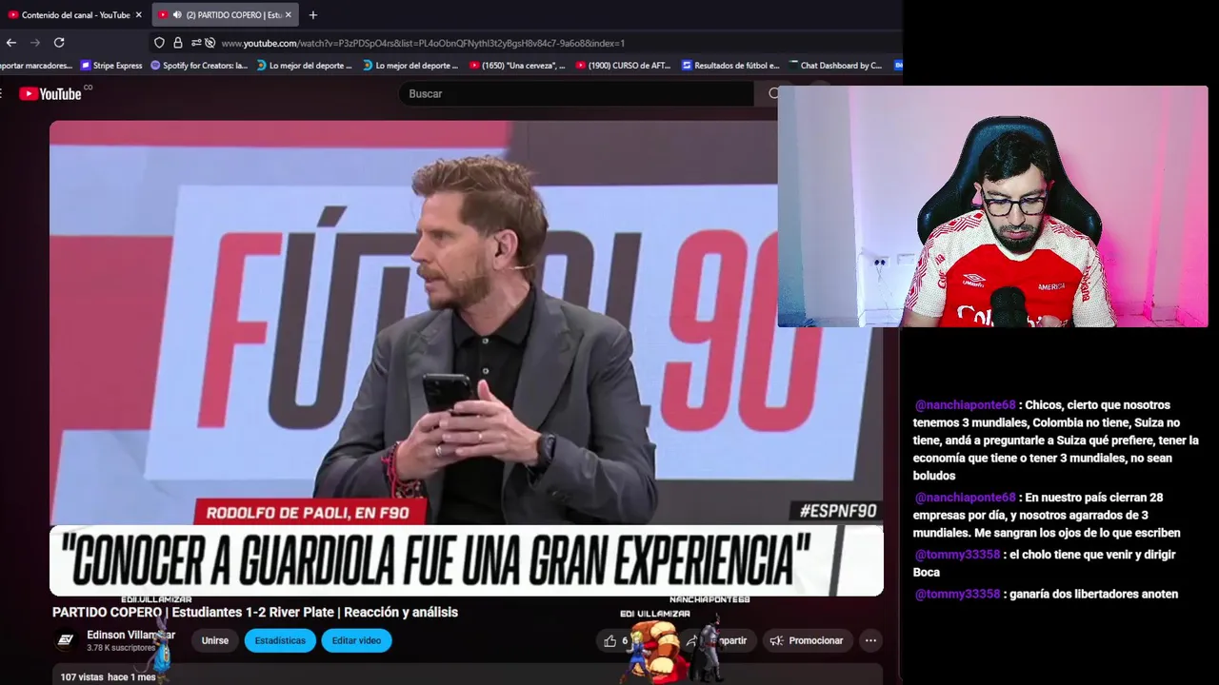Click the autoplay blocked icon in address bar
Image resolution: width=1219 pixels, height=685 pixels.
coord(210,43)
